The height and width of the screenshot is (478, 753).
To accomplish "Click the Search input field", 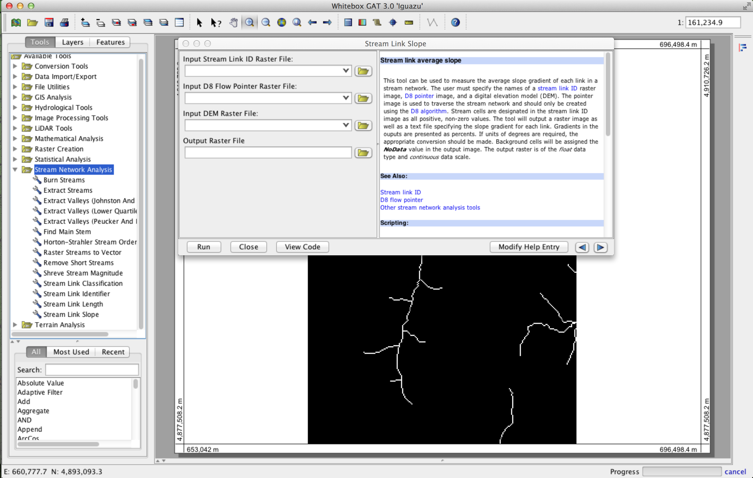I will tap(92, 369).
